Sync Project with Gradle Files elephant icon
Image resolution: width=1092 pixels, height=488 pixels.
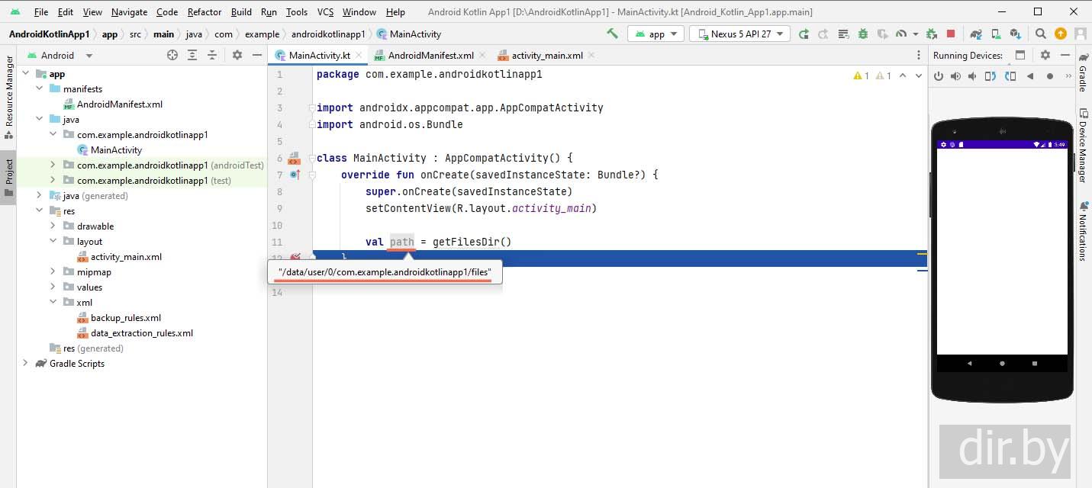pyautogui.click(x=976, y=34)
